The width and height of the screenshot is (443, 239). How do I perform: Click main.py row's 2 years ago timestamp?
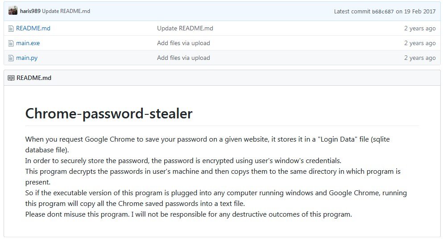point(419,58)
